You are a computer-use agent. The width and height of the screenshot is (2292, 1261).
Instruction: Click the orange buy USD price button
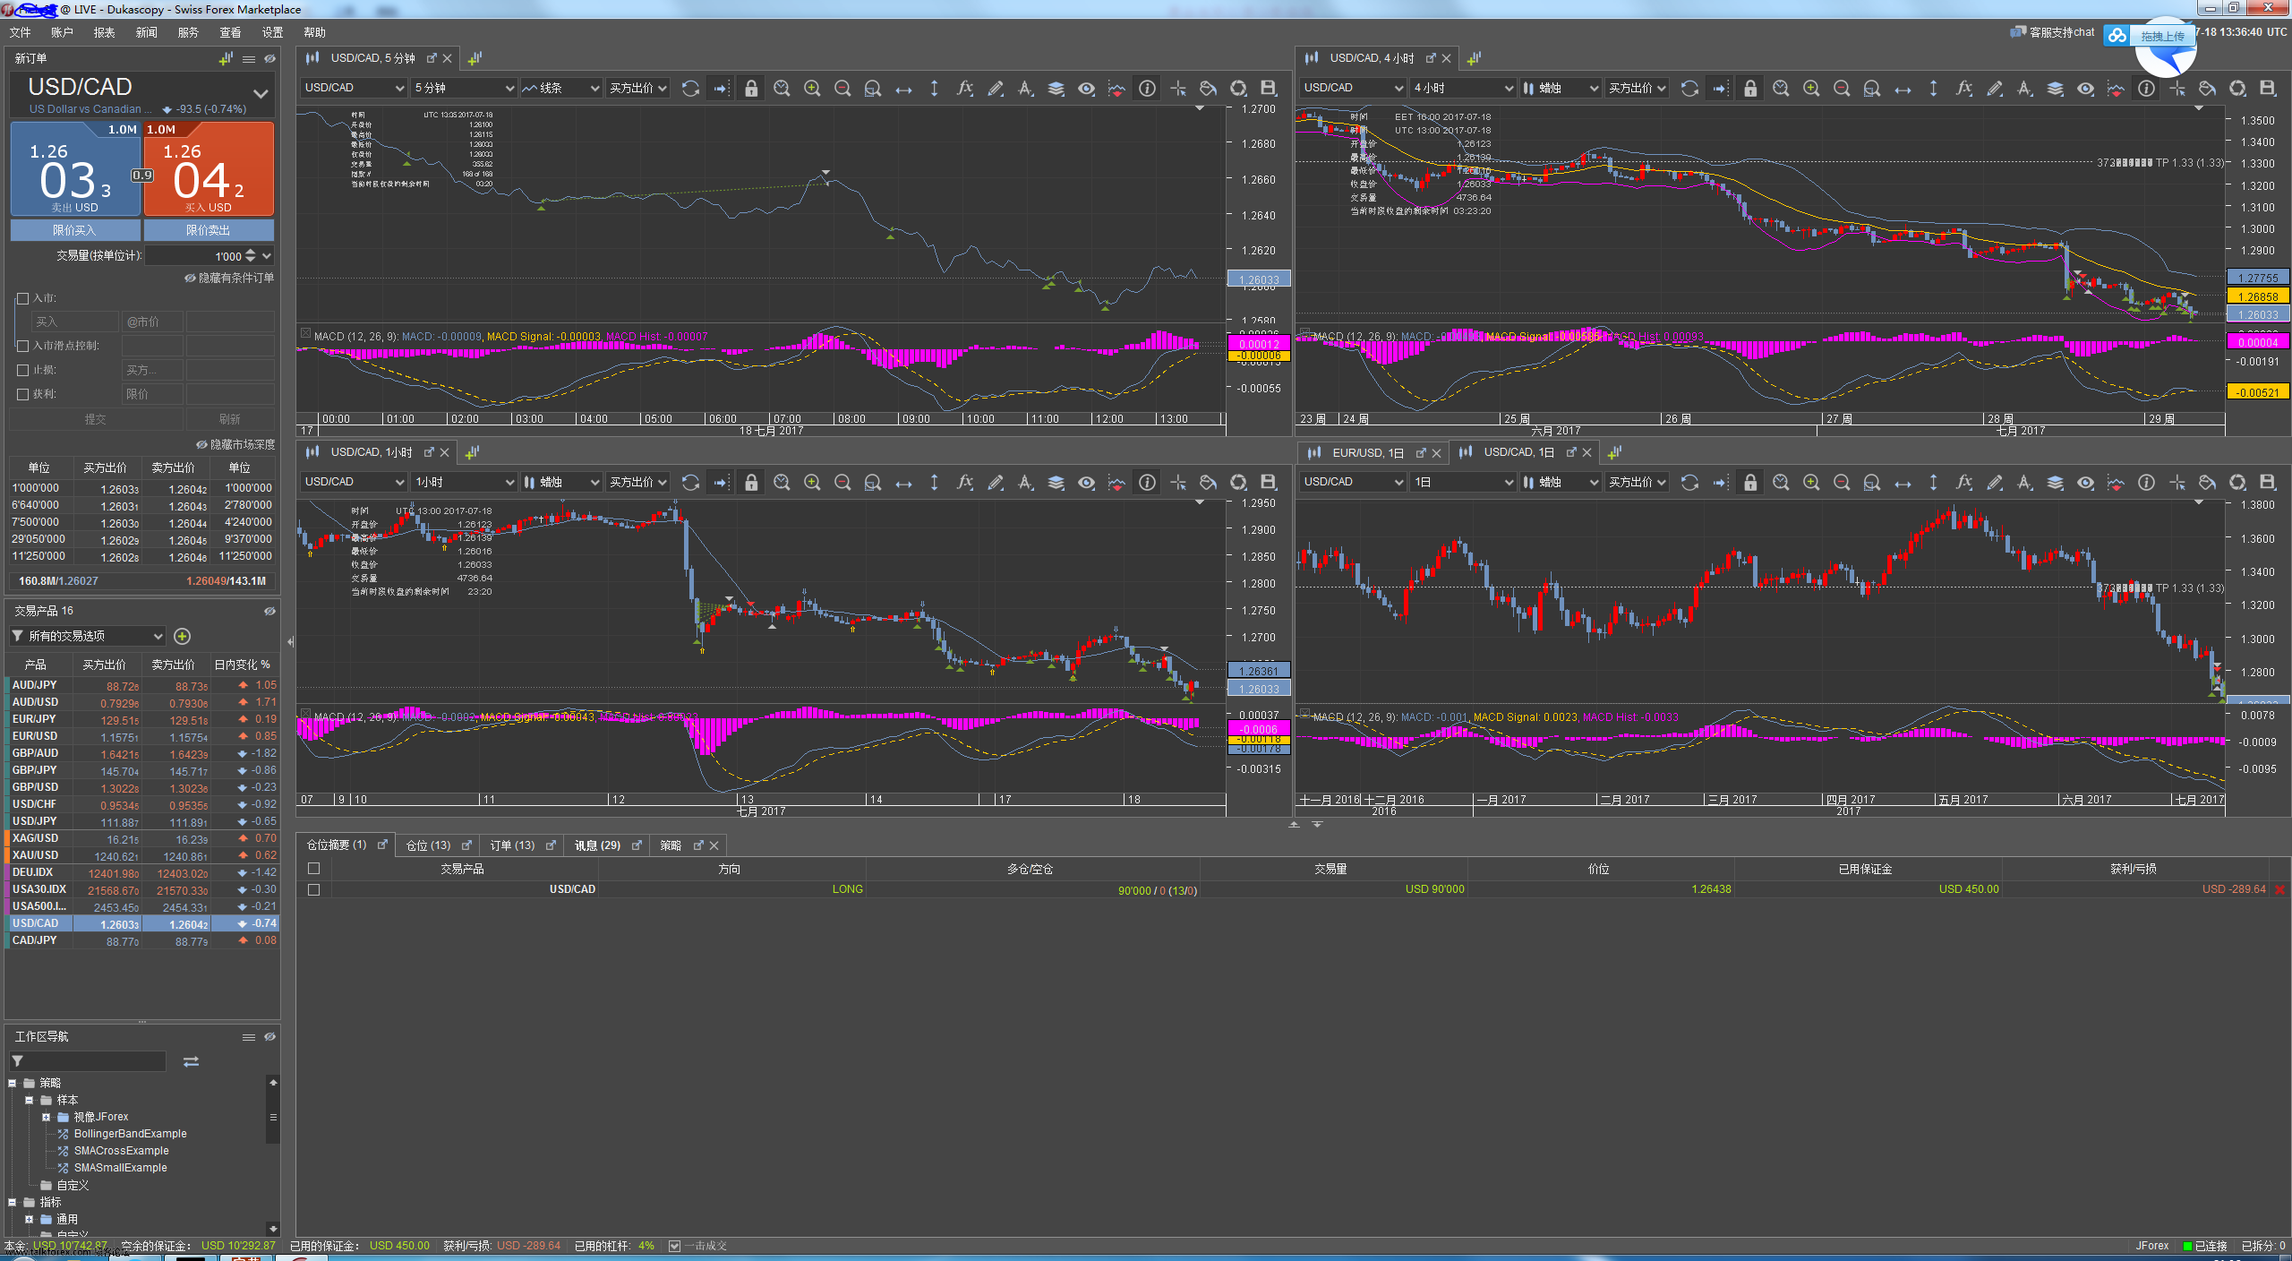(x=209, y=168)
